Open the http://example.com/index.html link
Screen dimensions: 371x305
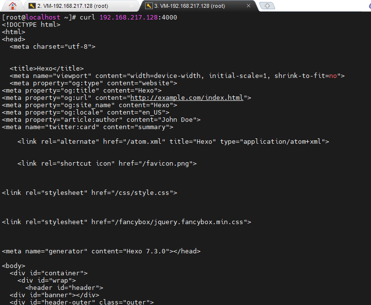(186, 98)
